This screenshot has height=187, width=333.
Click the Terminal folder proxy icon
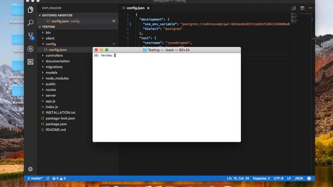coord(145,50)
